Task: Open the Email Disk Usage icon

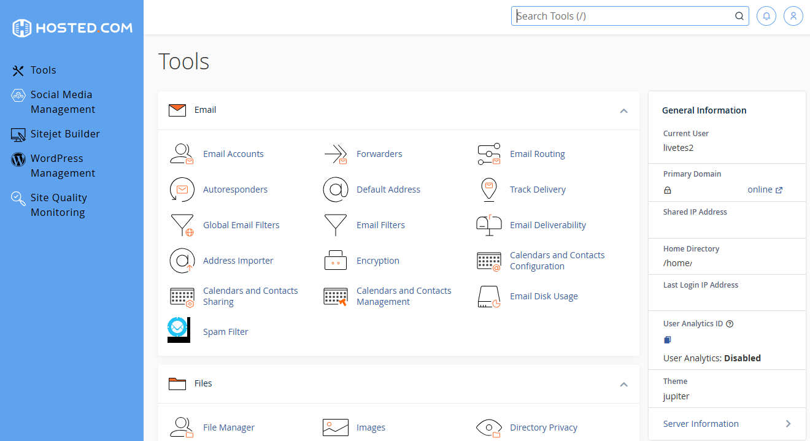Action: point(489,296)
